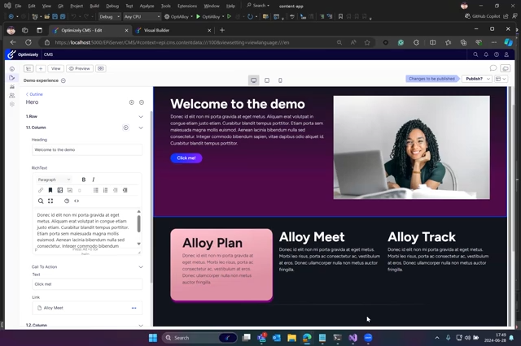
Task: Edit the Heading input field
Action: point(87,149)
